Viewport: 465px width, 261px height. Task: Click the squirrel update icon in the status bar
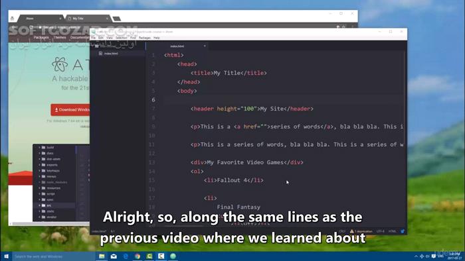403,231
